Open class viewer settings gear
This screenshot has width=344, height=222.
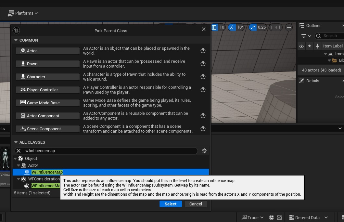pos(204,151)
